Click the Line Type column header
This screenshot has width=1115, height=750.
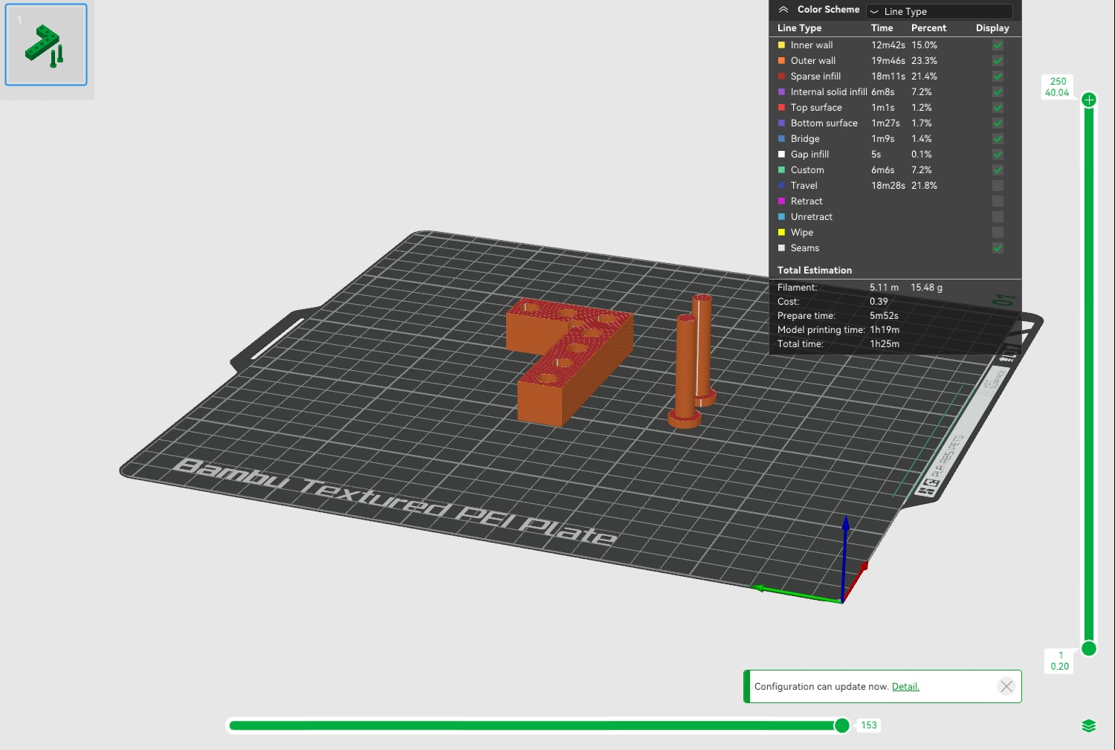pyautogui.click(x=799, y=28)
